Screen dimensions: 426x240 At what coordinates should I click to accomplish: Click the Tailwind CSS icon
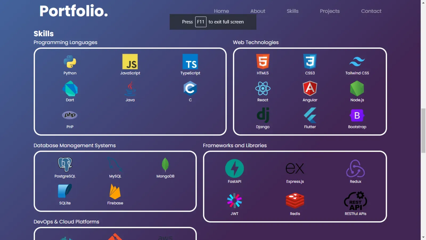(x=357, y=61)
